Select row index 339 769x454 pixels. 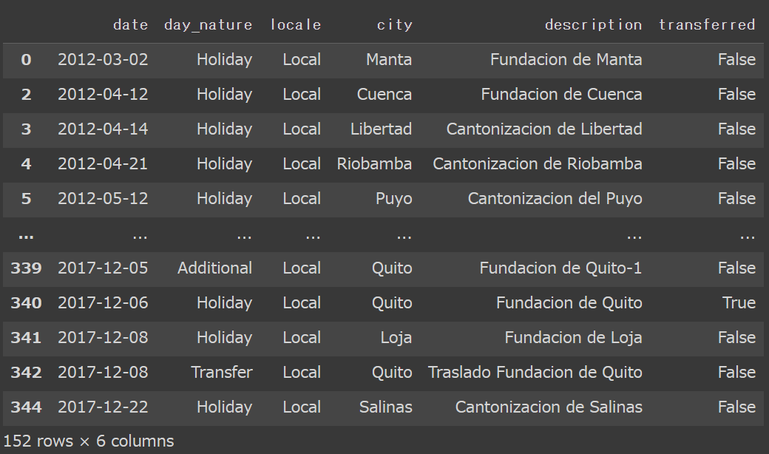(x=26, y=268)
